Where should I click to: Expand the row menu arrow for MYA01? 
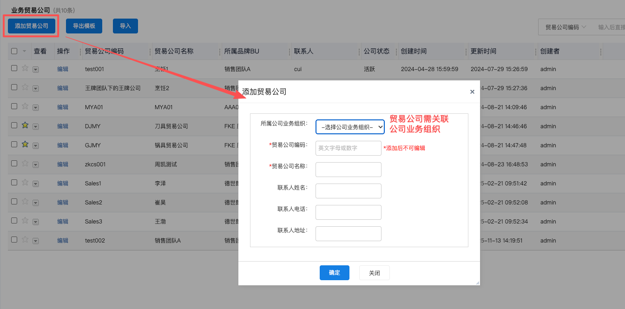(36, 107)
